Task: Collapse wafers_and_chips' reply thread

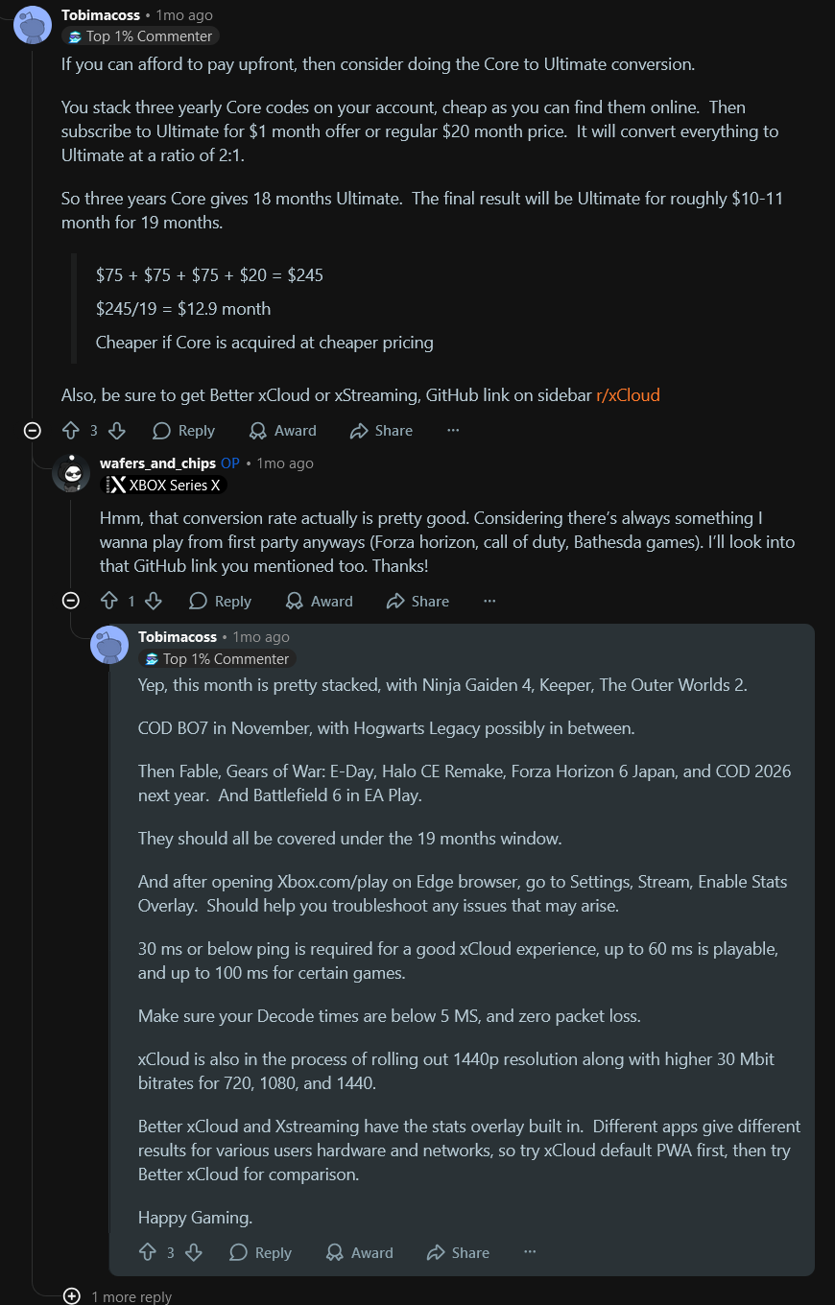Action: coord(71,601)
